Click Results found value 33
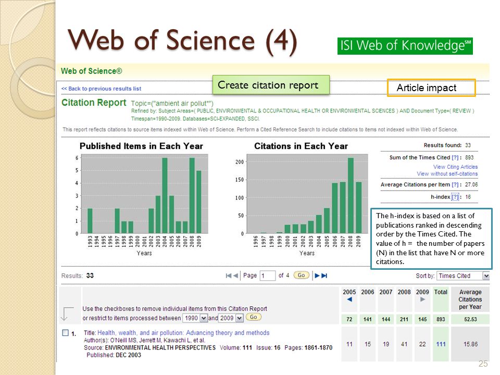500x375 pixels. point(468,145)
